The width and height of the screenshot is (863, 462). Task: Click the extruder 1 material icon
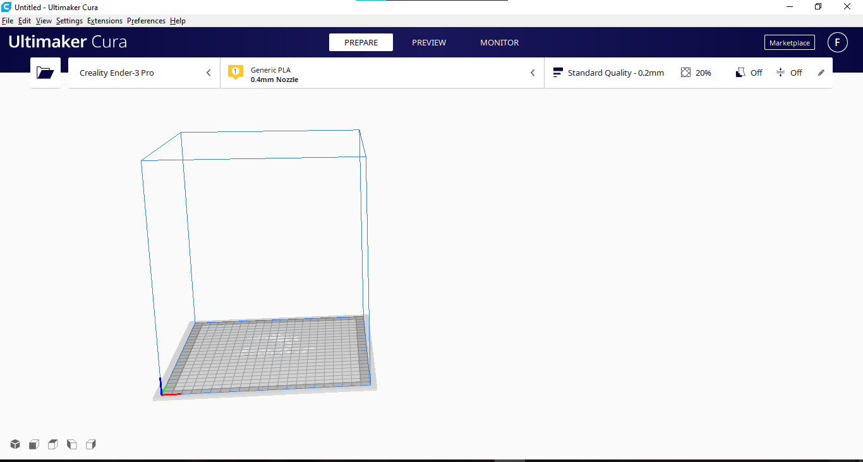(x=236, y=73)
